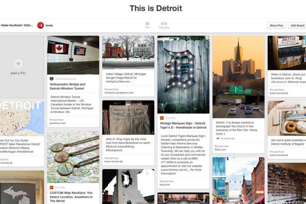Show the 610 Followers list
Image resolution: width=306 pixels, height=204 pixels.
pos(164,25)
